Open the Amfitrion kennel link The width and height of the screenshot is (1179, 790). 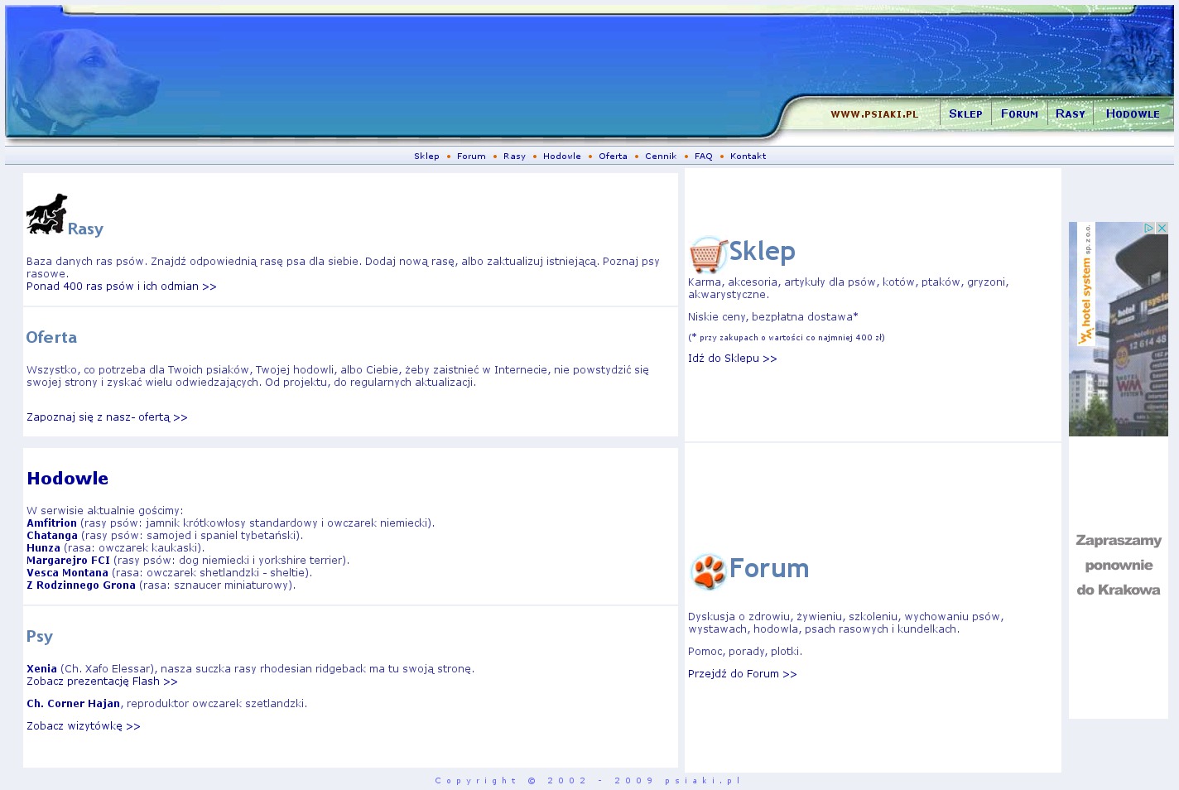point(51,523)
